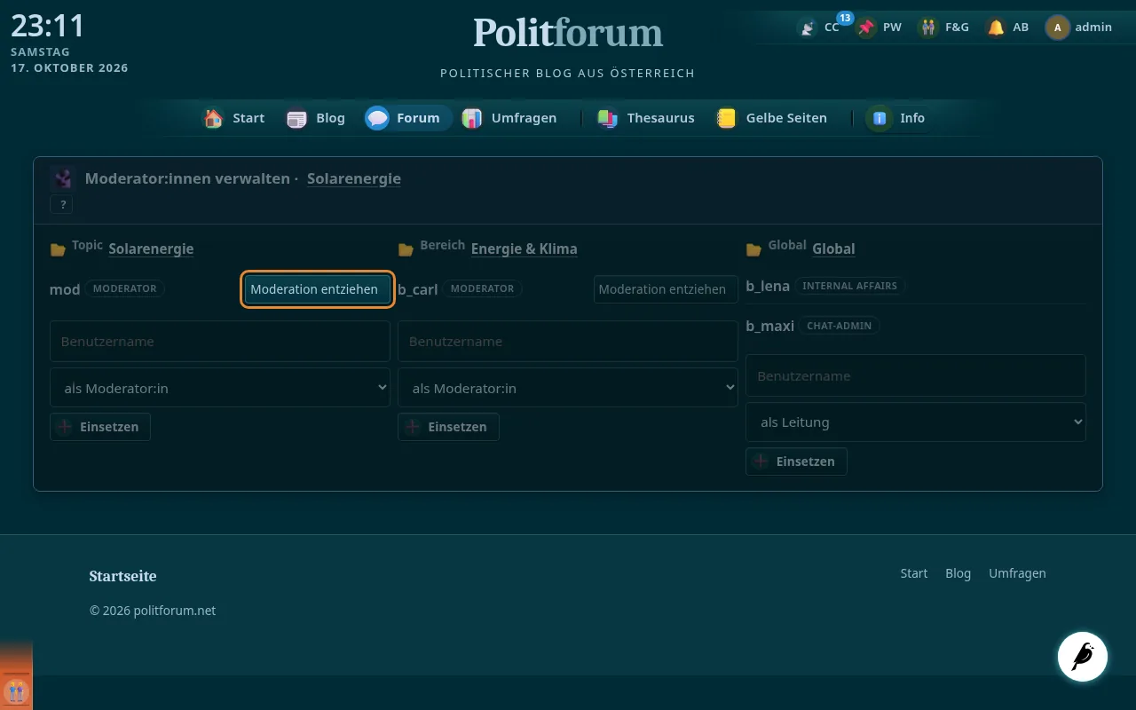This screenshot has height=710, width=1136.
Task: Click the house icon for Start
Action: [x=214, y=118]
